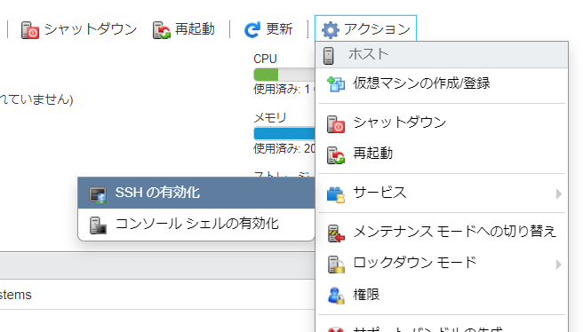Expand the ロックダウン モード submenu arrow
583x332 pixels.
tap(558, 265)
